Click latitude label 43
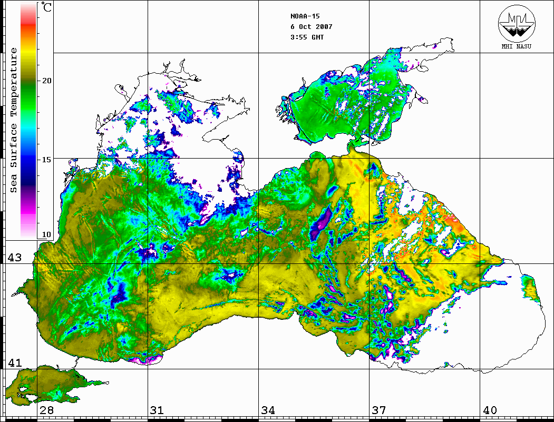 pos(15,258)
